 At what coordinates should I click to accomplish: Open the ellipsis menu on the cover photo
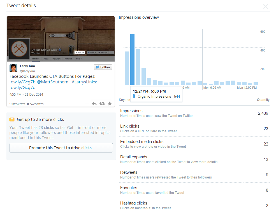pos(111,53)
